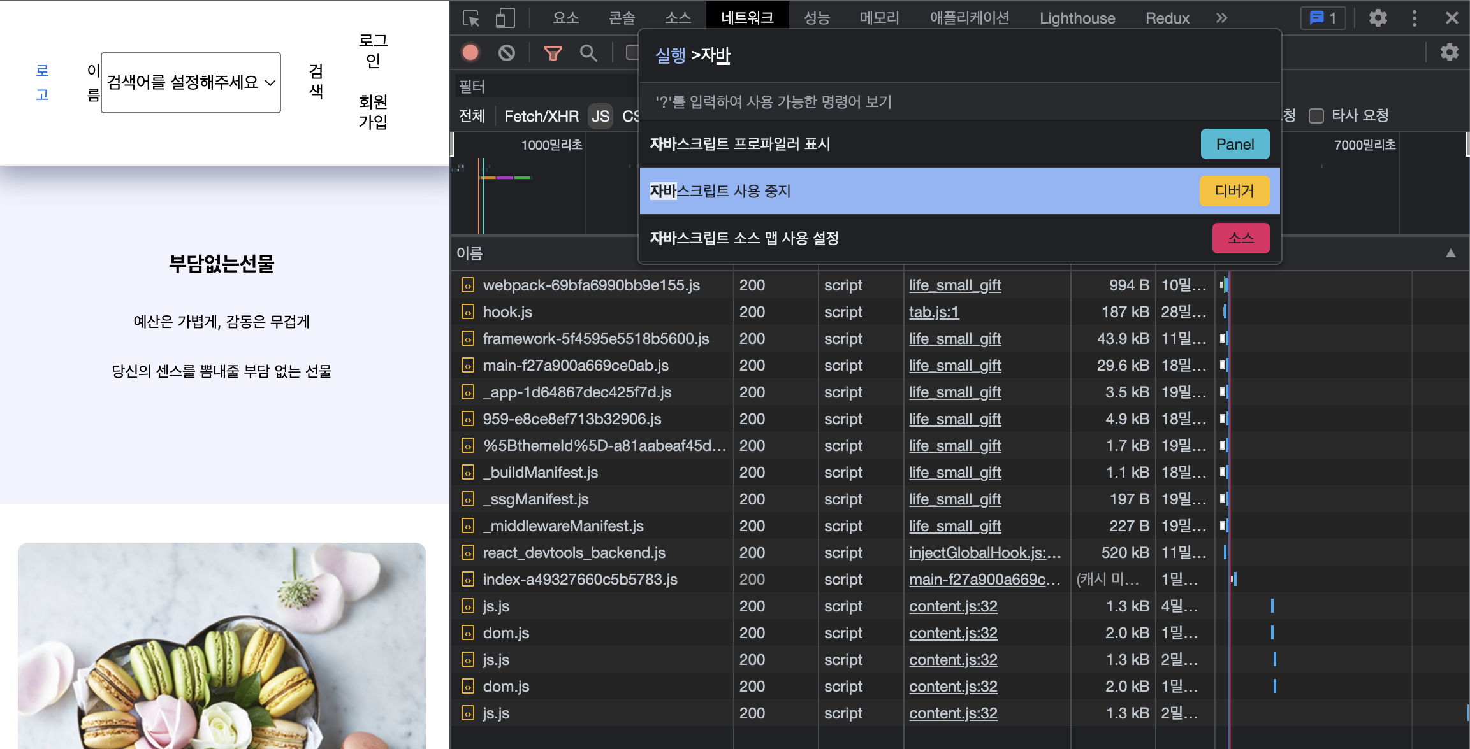
Task: Switch to the Lighthouse tab
Action: pyautogui.click(x=1077, y=18)
